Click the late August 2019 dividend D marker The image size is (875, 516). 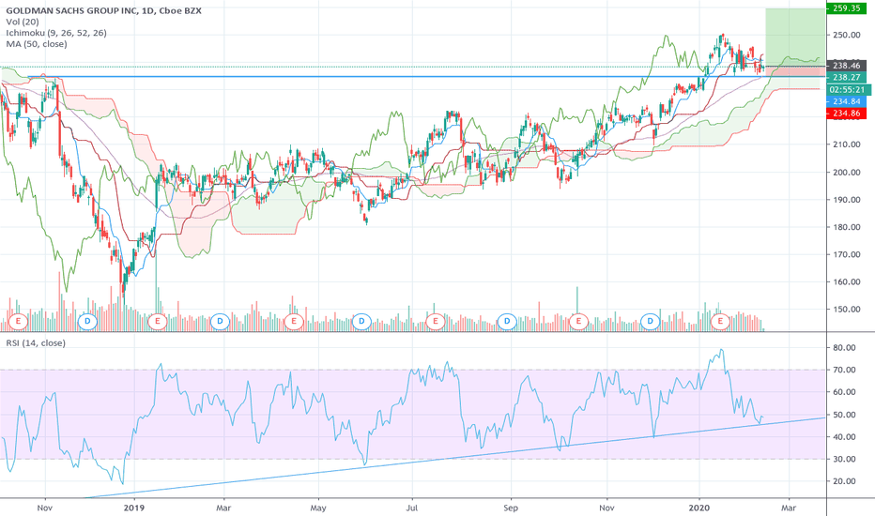(507, 321)
